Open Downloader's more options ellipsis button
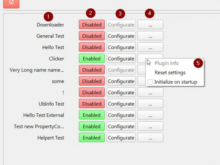Screen dimensions: 220x165 pyautogui.click(x=151, y=25)
